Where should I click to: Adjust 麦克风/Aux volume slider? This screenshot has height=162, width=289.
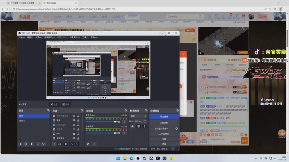pyautogui.click(x=101, y=122)
